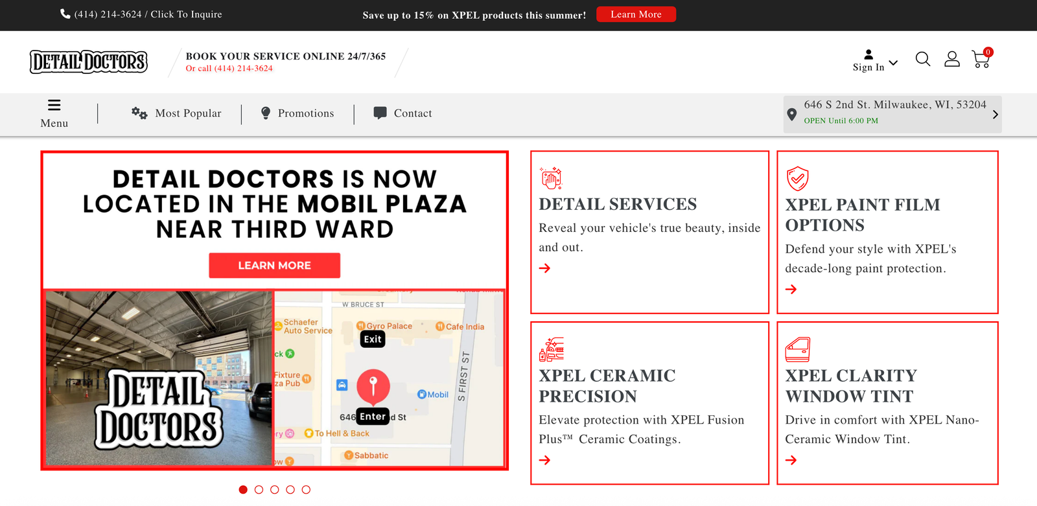Select the fourth carousel slide dot
Screen dimensions: 1037x506
pos(290,490)
